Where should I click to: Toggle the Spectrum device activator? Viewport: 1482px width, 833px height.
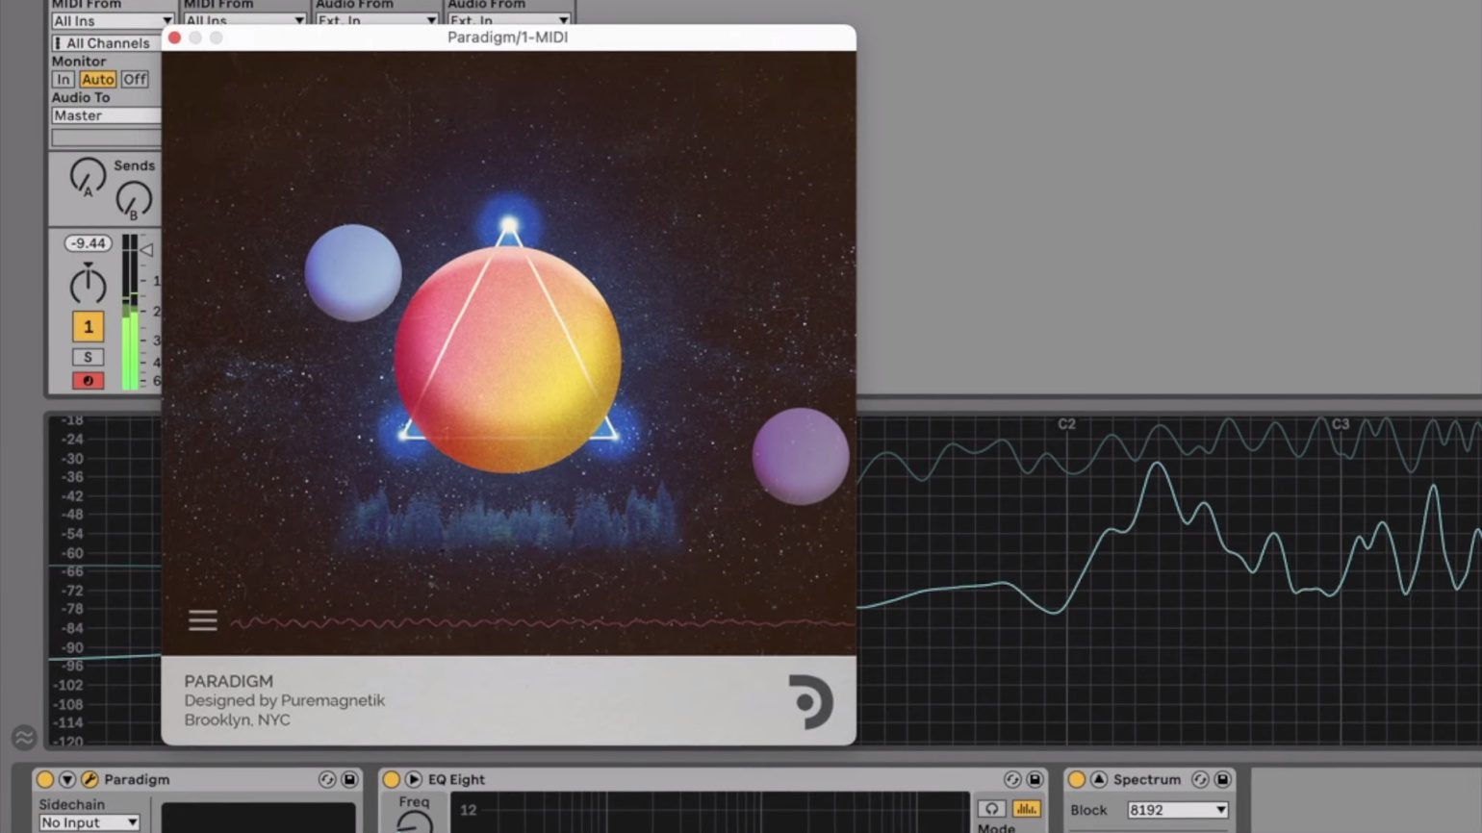[x=1076, y=779]
